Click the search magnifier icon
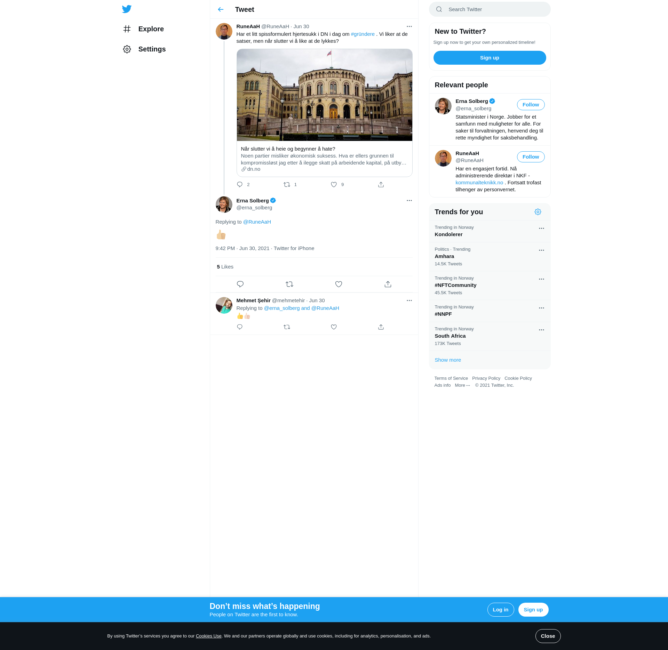Viewport: 668px width, 650px height. 439,9
